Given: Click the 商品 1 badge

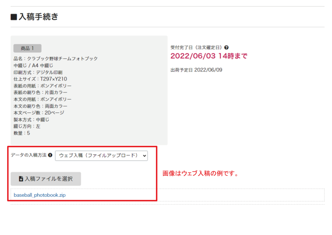Looking at the screenshot, I should click(27, 48).
